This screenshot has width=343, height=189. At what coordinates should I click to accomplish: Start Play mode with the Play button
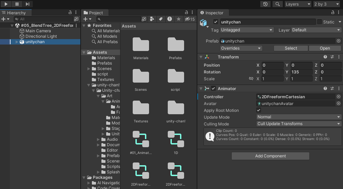click(x=6, y=4)
